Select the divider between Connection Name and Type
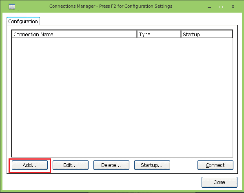 click(x=137, y=34)
